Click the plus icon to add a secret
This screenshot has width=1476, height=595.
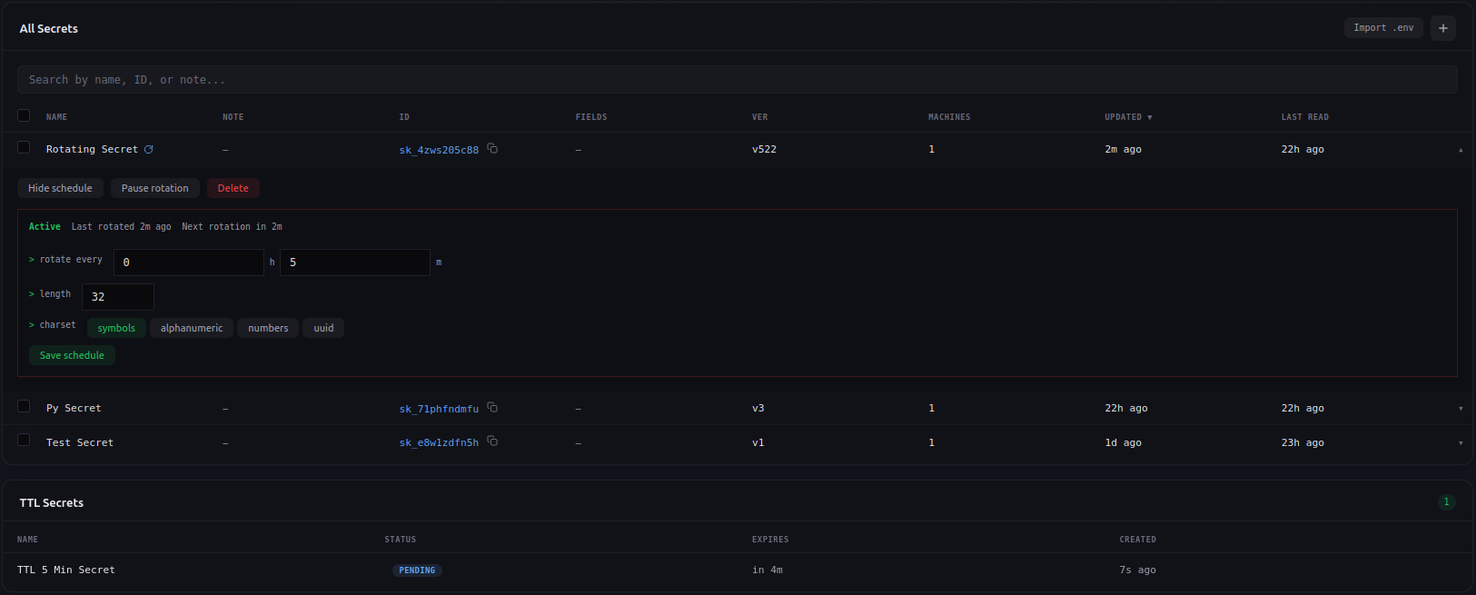(x=1442, y=28)
